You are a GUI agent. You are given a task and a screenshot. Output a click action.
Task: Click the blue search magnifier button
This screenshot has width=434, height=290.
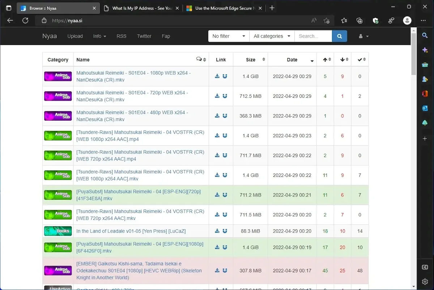tap(339, 36)
